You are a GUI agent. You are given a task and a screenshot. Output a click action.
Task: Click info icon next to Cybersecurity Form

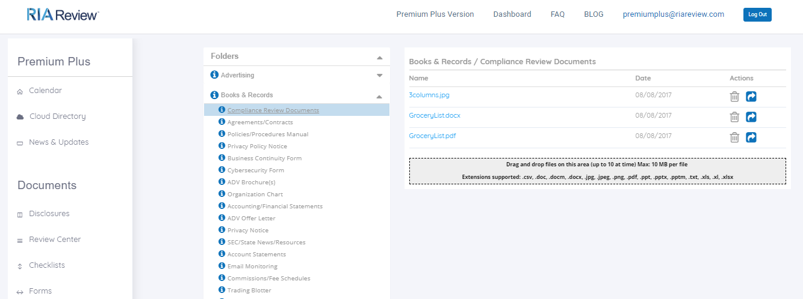click(222, 170)
